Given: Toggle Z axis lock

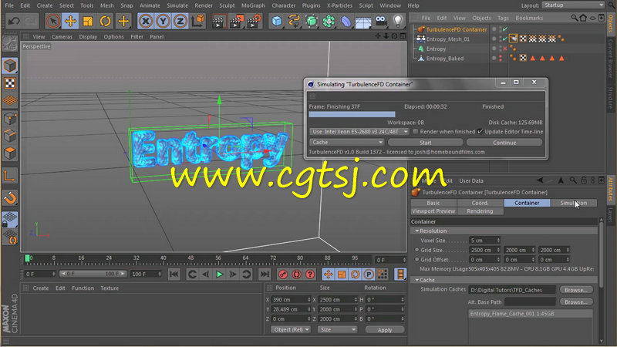Looking at the screenshot, I should (180, 21).
